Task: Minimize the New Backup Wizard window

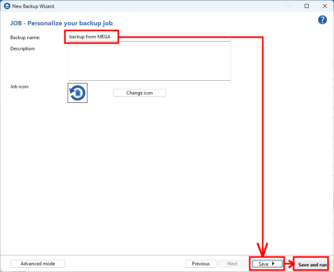Action: pyautogui.click(x=288, y=6)
